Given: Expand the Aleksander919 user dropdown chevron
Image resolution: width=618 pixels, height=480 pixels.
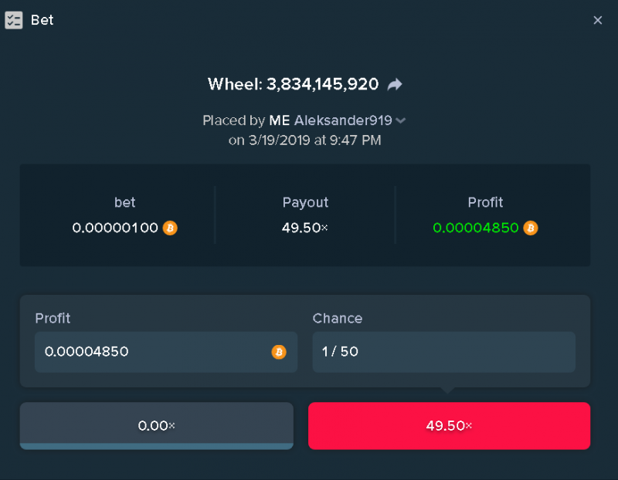Looking at the screenshot, I should (x=401, y=120).
